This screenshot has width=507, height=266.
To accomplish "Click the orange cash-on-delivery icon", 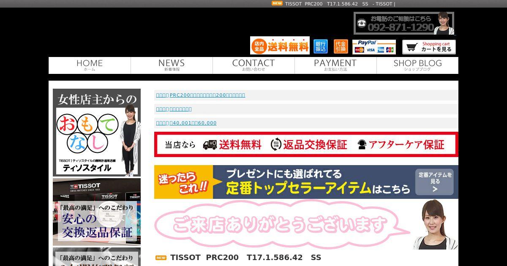I will point(341,46).
